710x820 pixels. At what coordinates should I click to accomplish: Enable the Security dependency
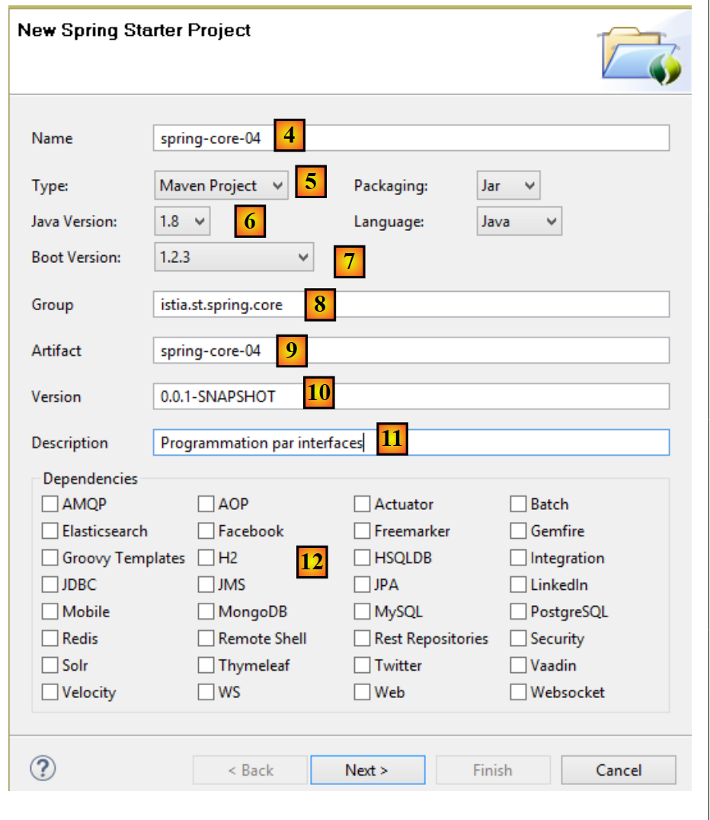[518, 639]
